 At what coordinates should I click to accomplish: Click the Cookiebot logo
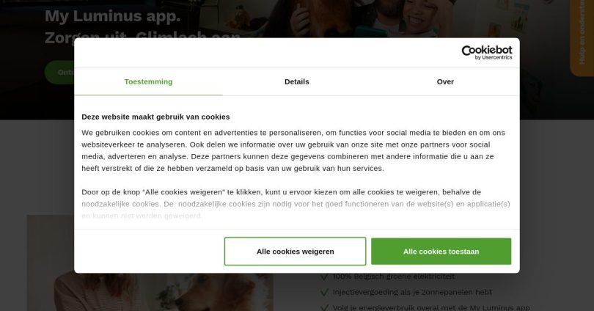(487, 53)
